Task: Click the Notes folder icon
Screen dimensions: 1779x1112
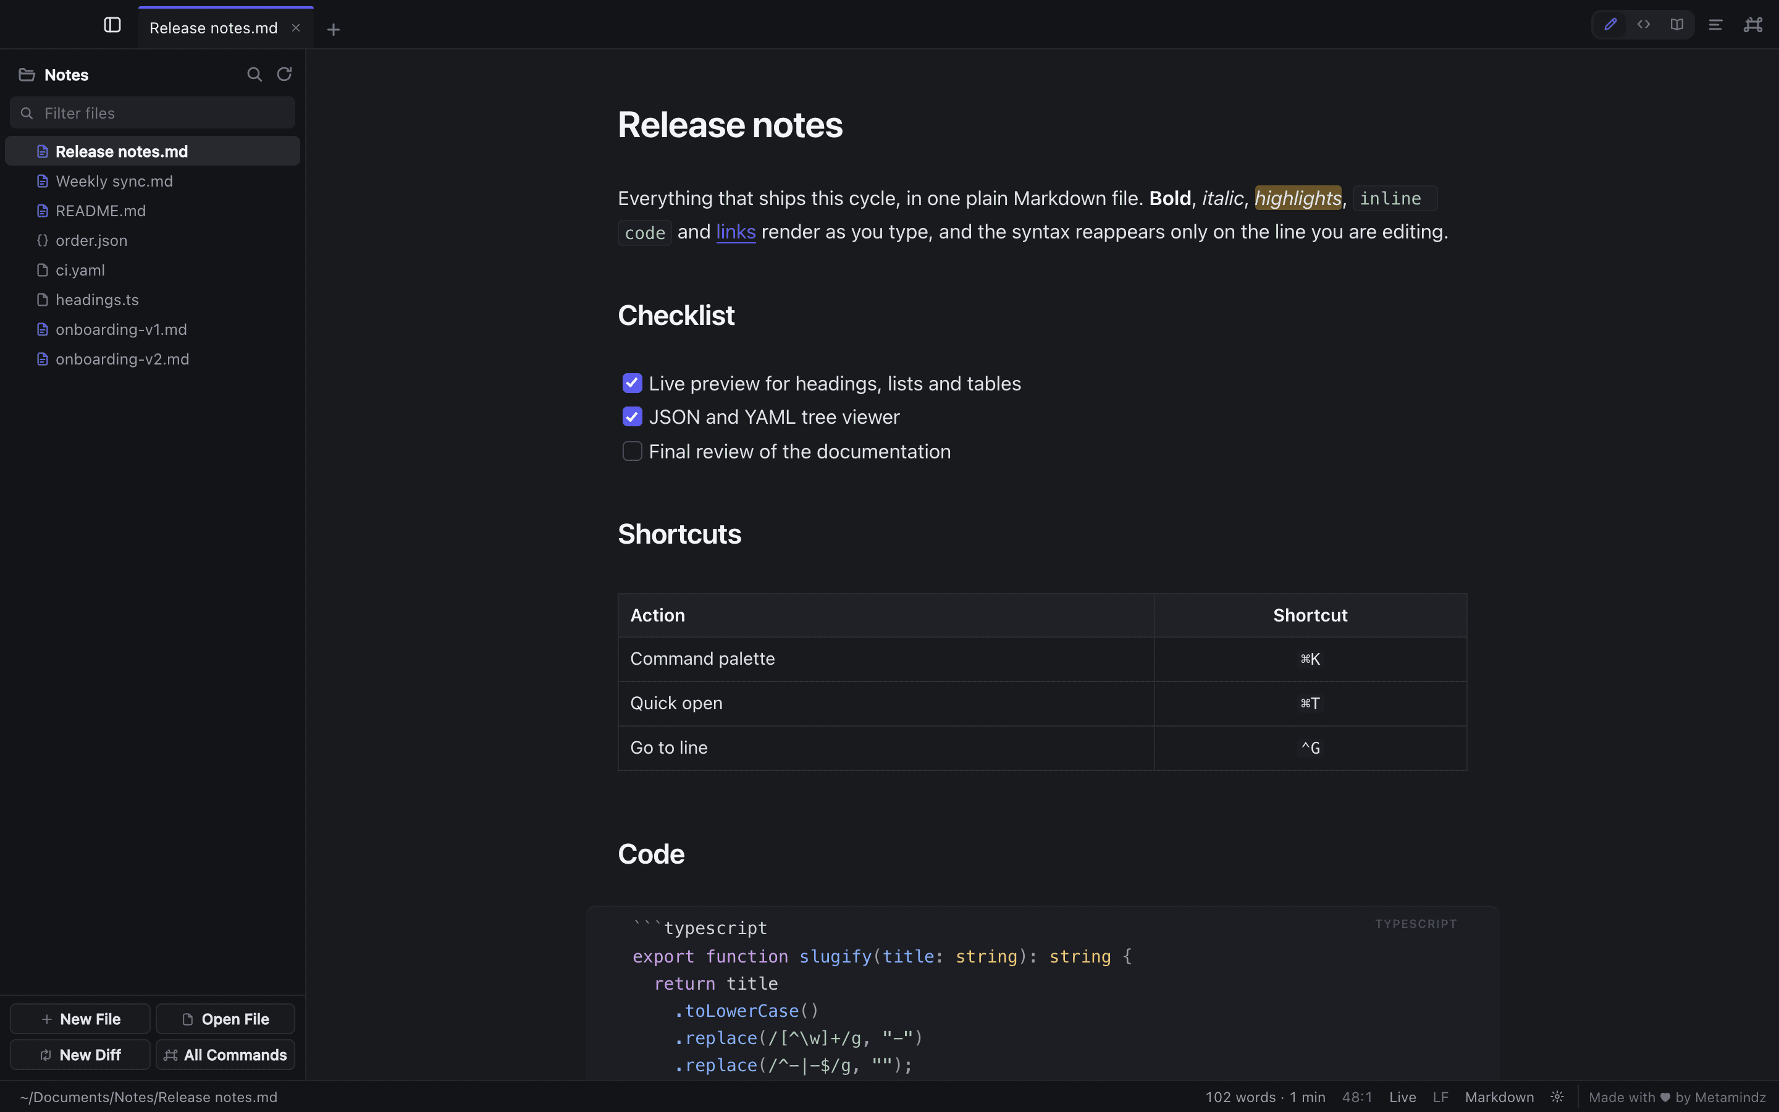Action: 27,75
